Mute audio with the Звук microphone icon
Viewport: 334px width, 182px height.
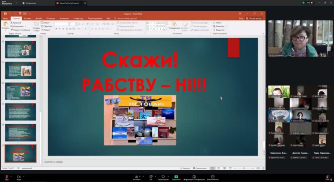(6, 176)
